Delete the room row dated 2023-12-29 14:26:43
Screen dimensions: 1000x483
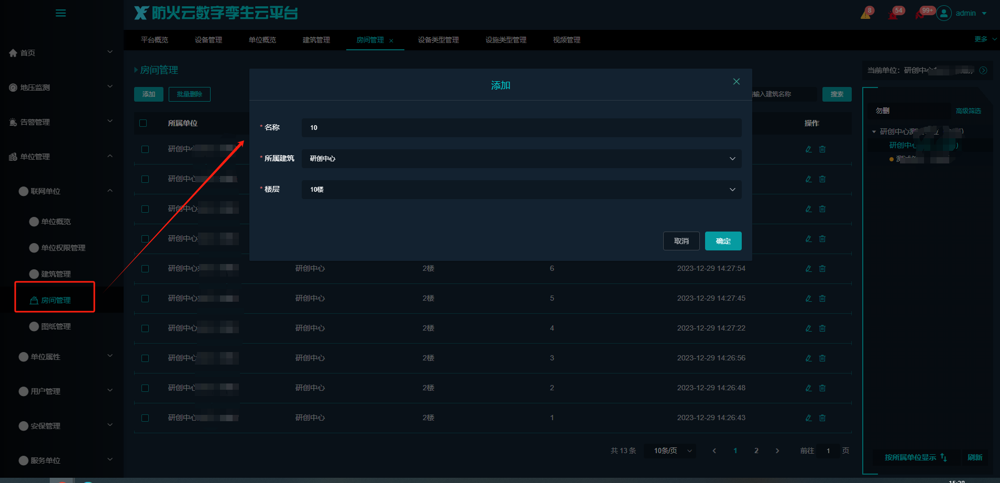822,418
